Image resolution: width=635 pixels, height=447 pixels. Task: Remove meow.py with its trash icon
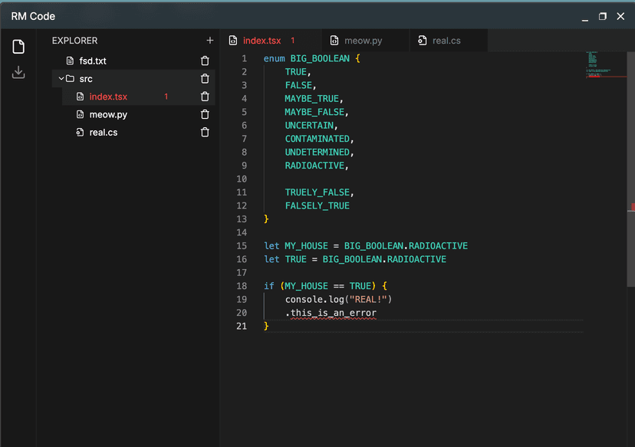click(205, 114)
